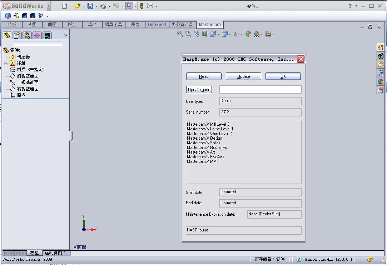Image resolution: width=387 pixels, height=265 pixels.
Task: Open the PropertyManager tab
Action: [17, 35]
